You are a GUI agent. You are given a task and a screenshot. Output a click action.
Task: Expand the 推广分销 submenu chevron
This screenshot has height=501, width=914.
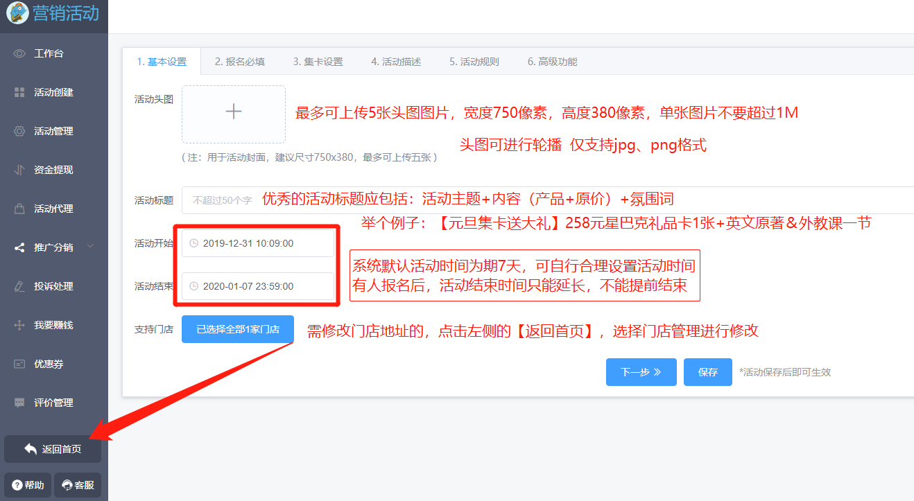pyautogui.click(x=90, y=247)
